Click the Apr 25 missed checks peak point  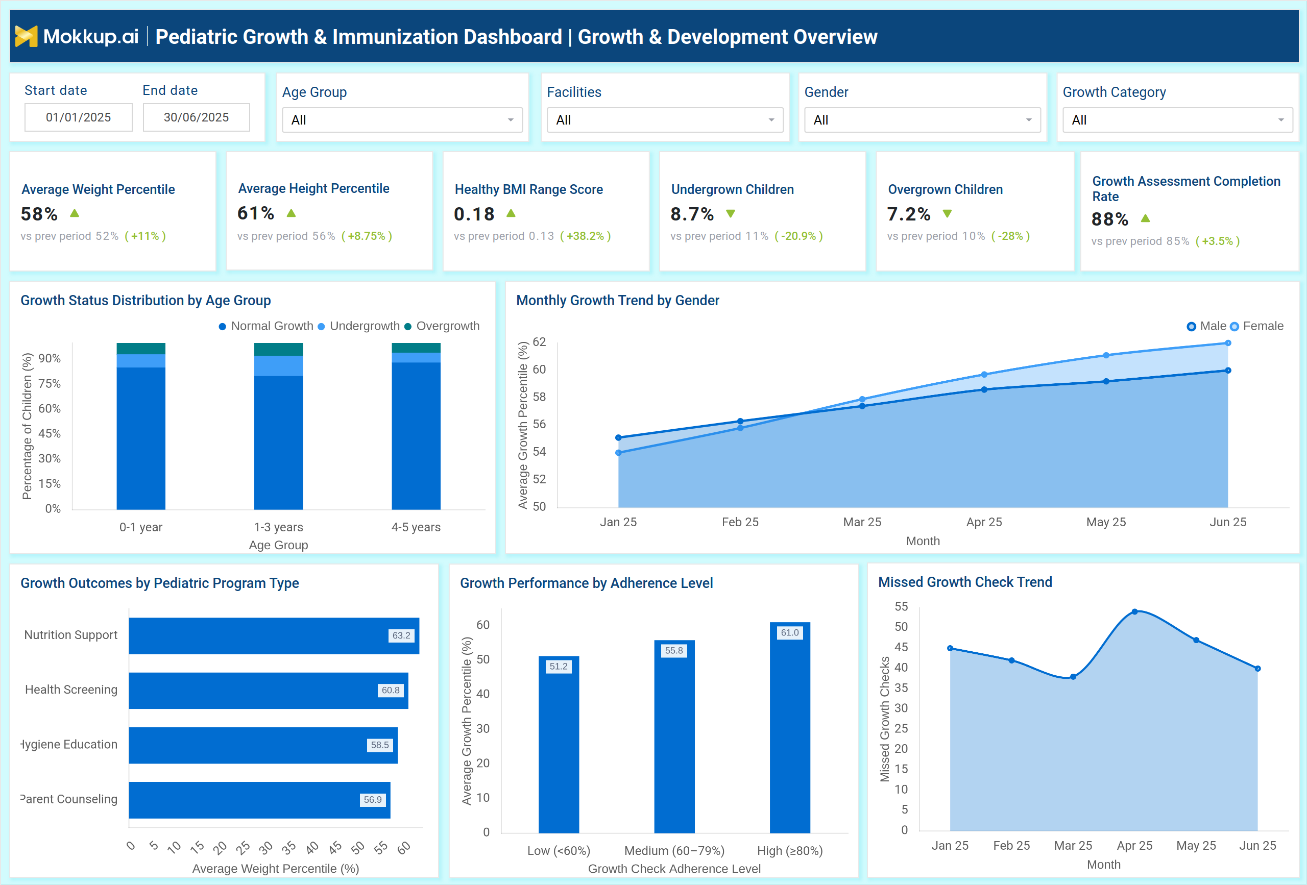point(1135,612)
